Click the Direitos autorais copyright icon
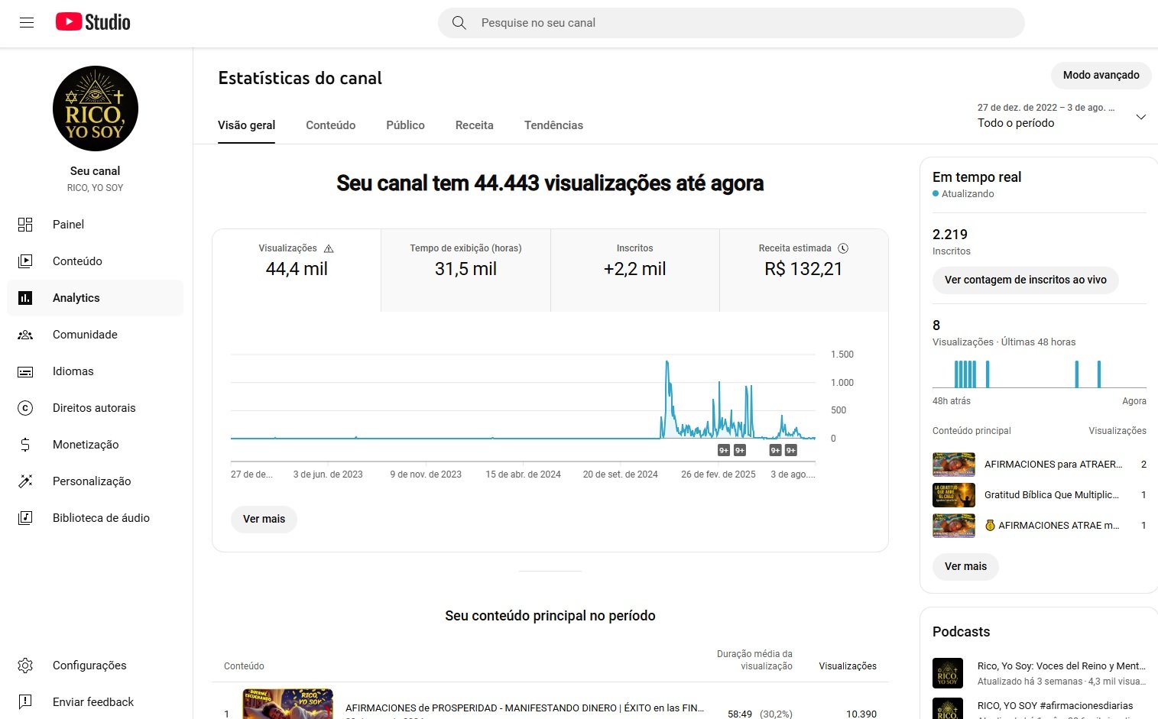The image size is (1158, 719). pyautogui.click(x=25, y=408)
